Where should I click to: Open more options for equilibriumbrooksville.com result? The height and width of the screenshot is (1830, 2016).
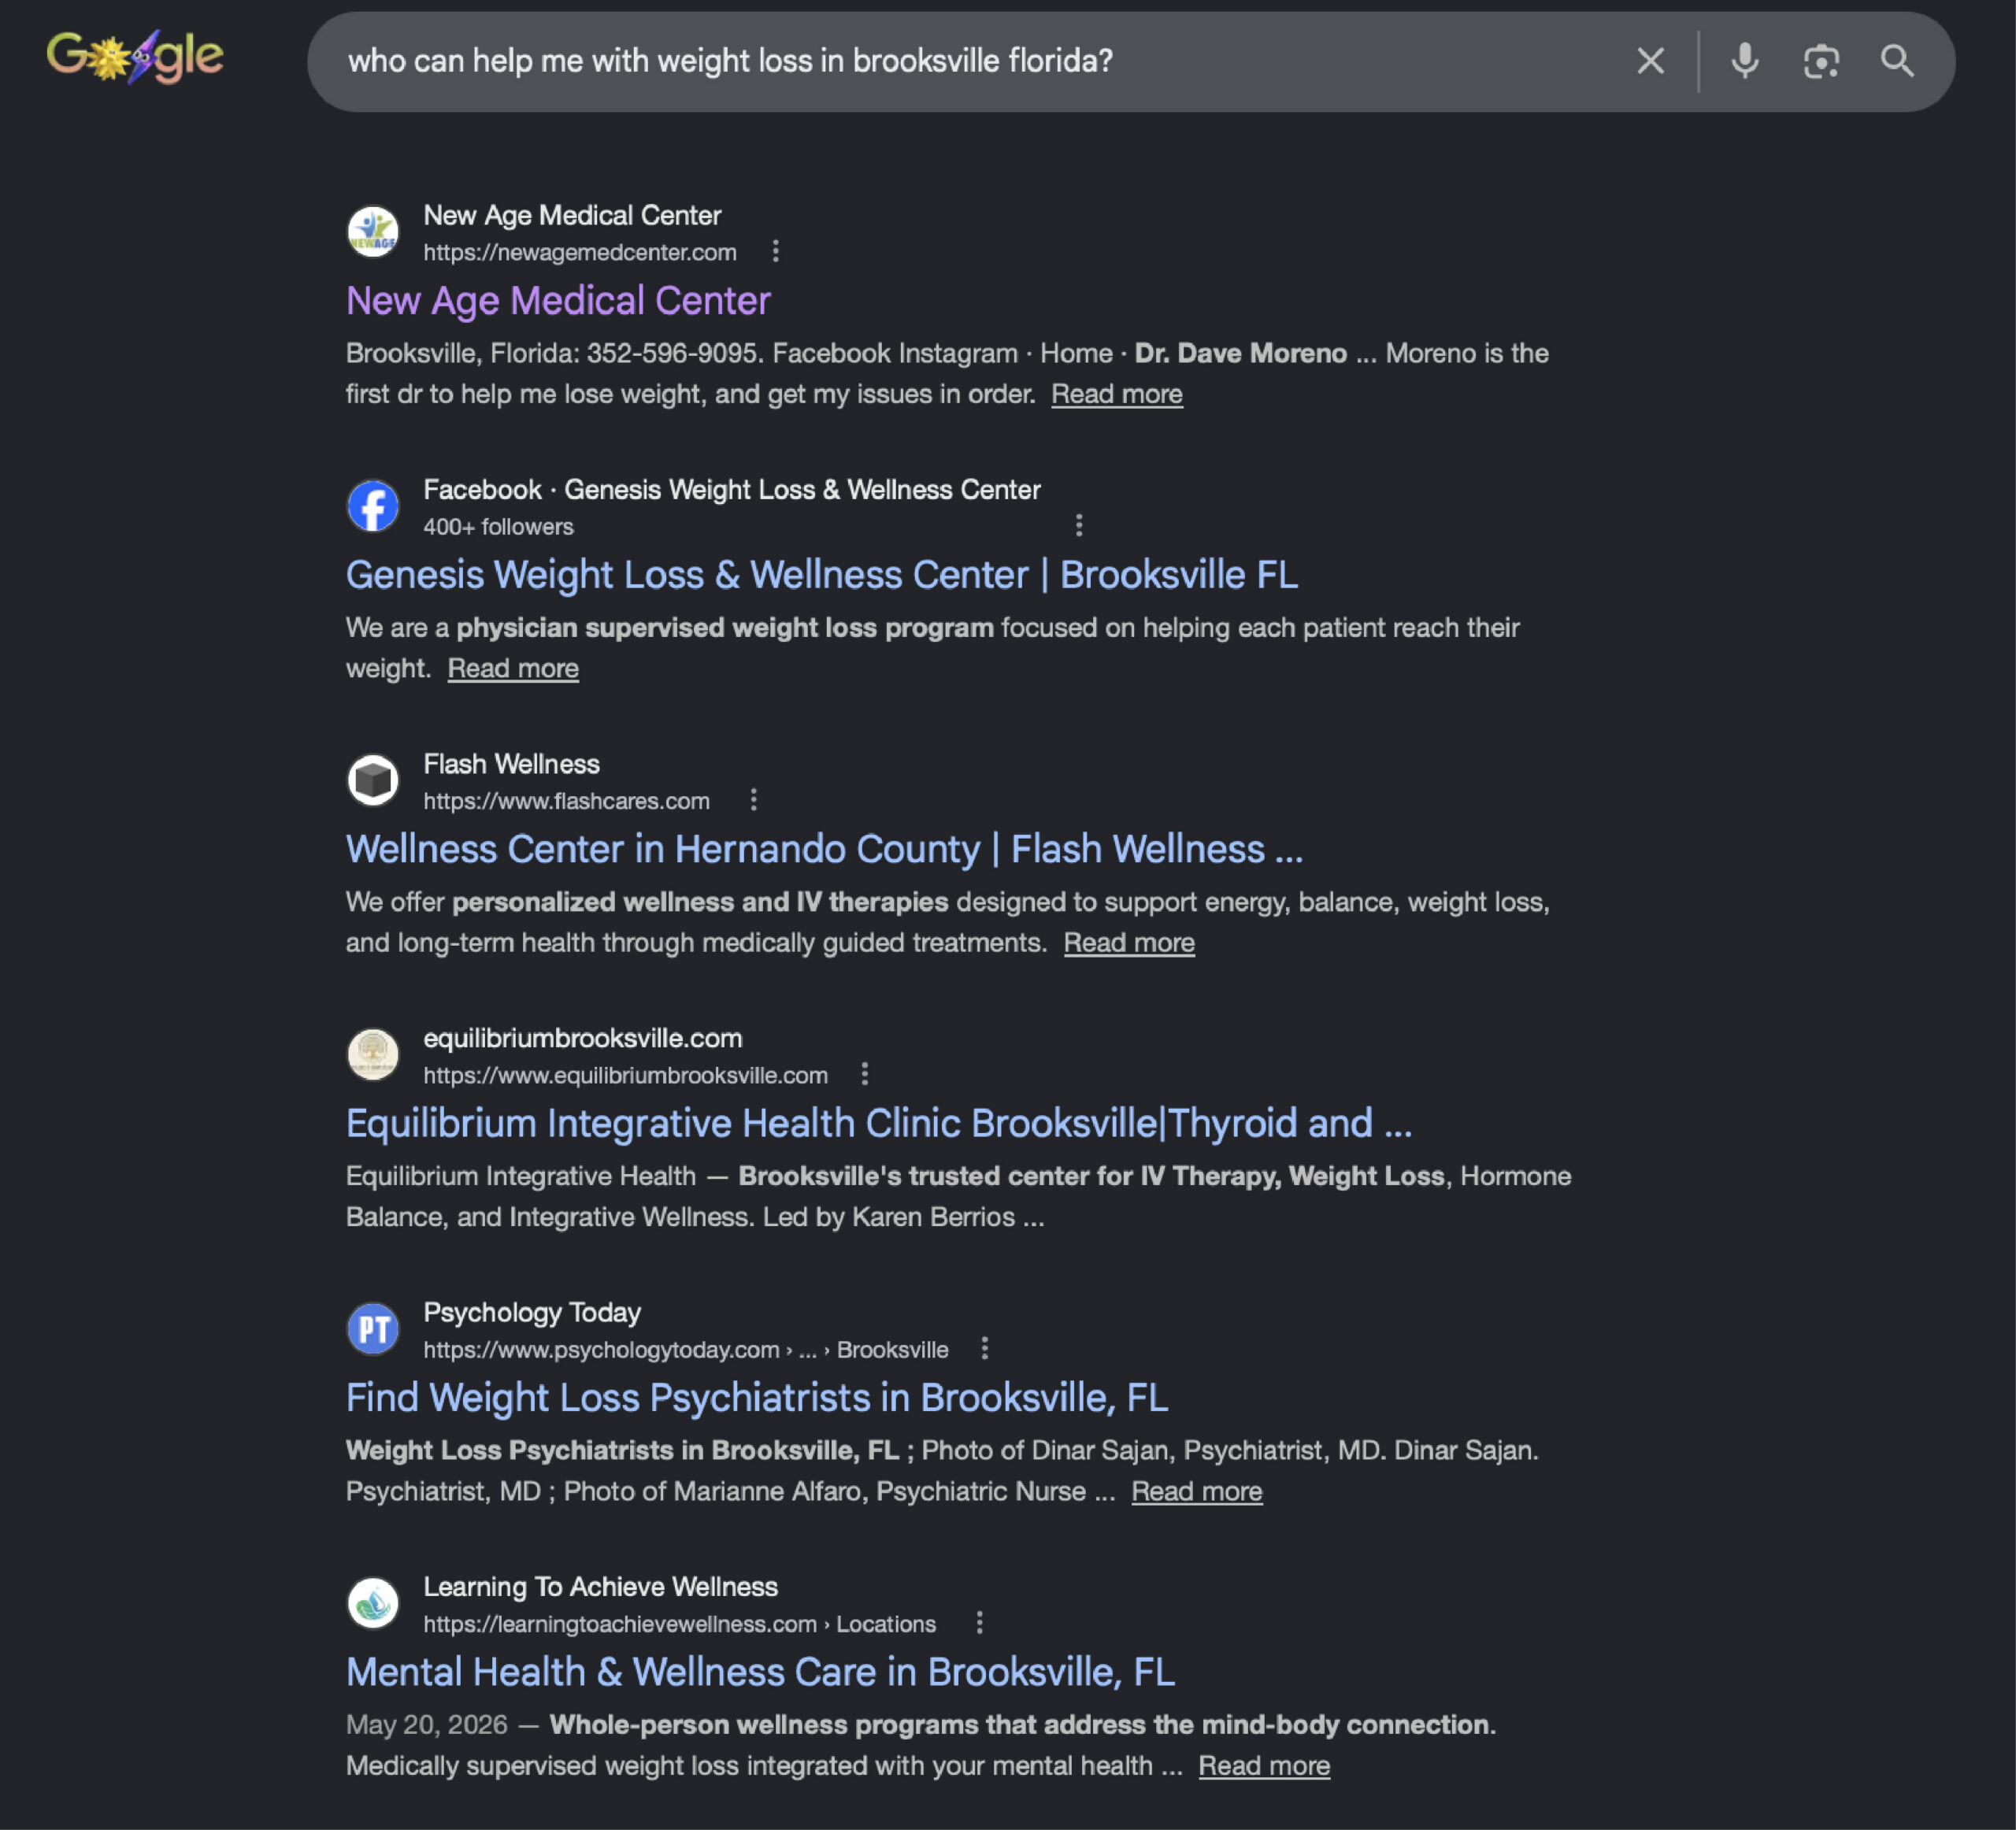(x=864, y=1074)
